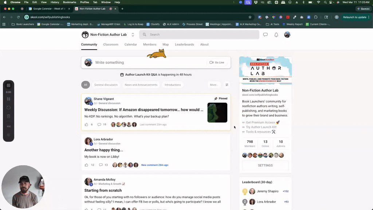Toggle the Introductions category filter
The image size is (373, 210).
(x=173, y=85)
